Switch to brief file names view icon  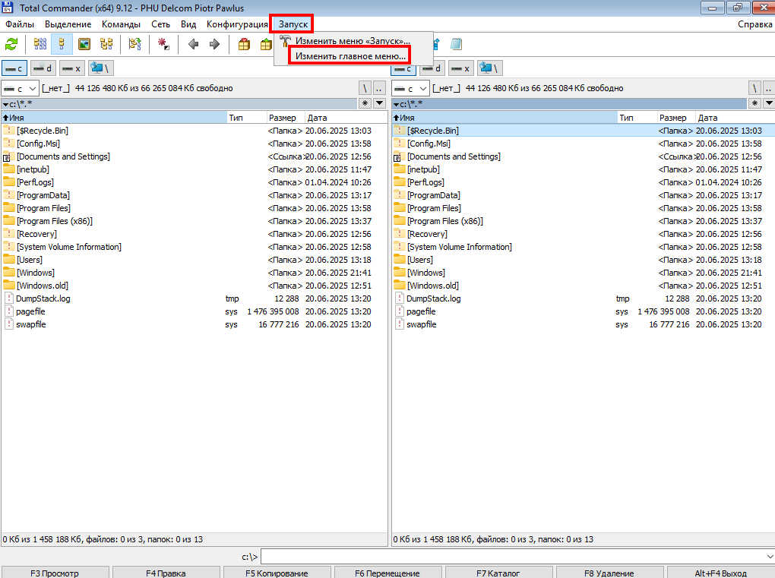point(40,45)
